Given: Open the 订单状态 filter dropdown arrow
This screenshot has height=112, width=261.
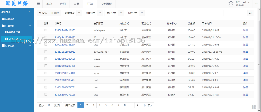Looking at the screenshot, I should [100, 13].
